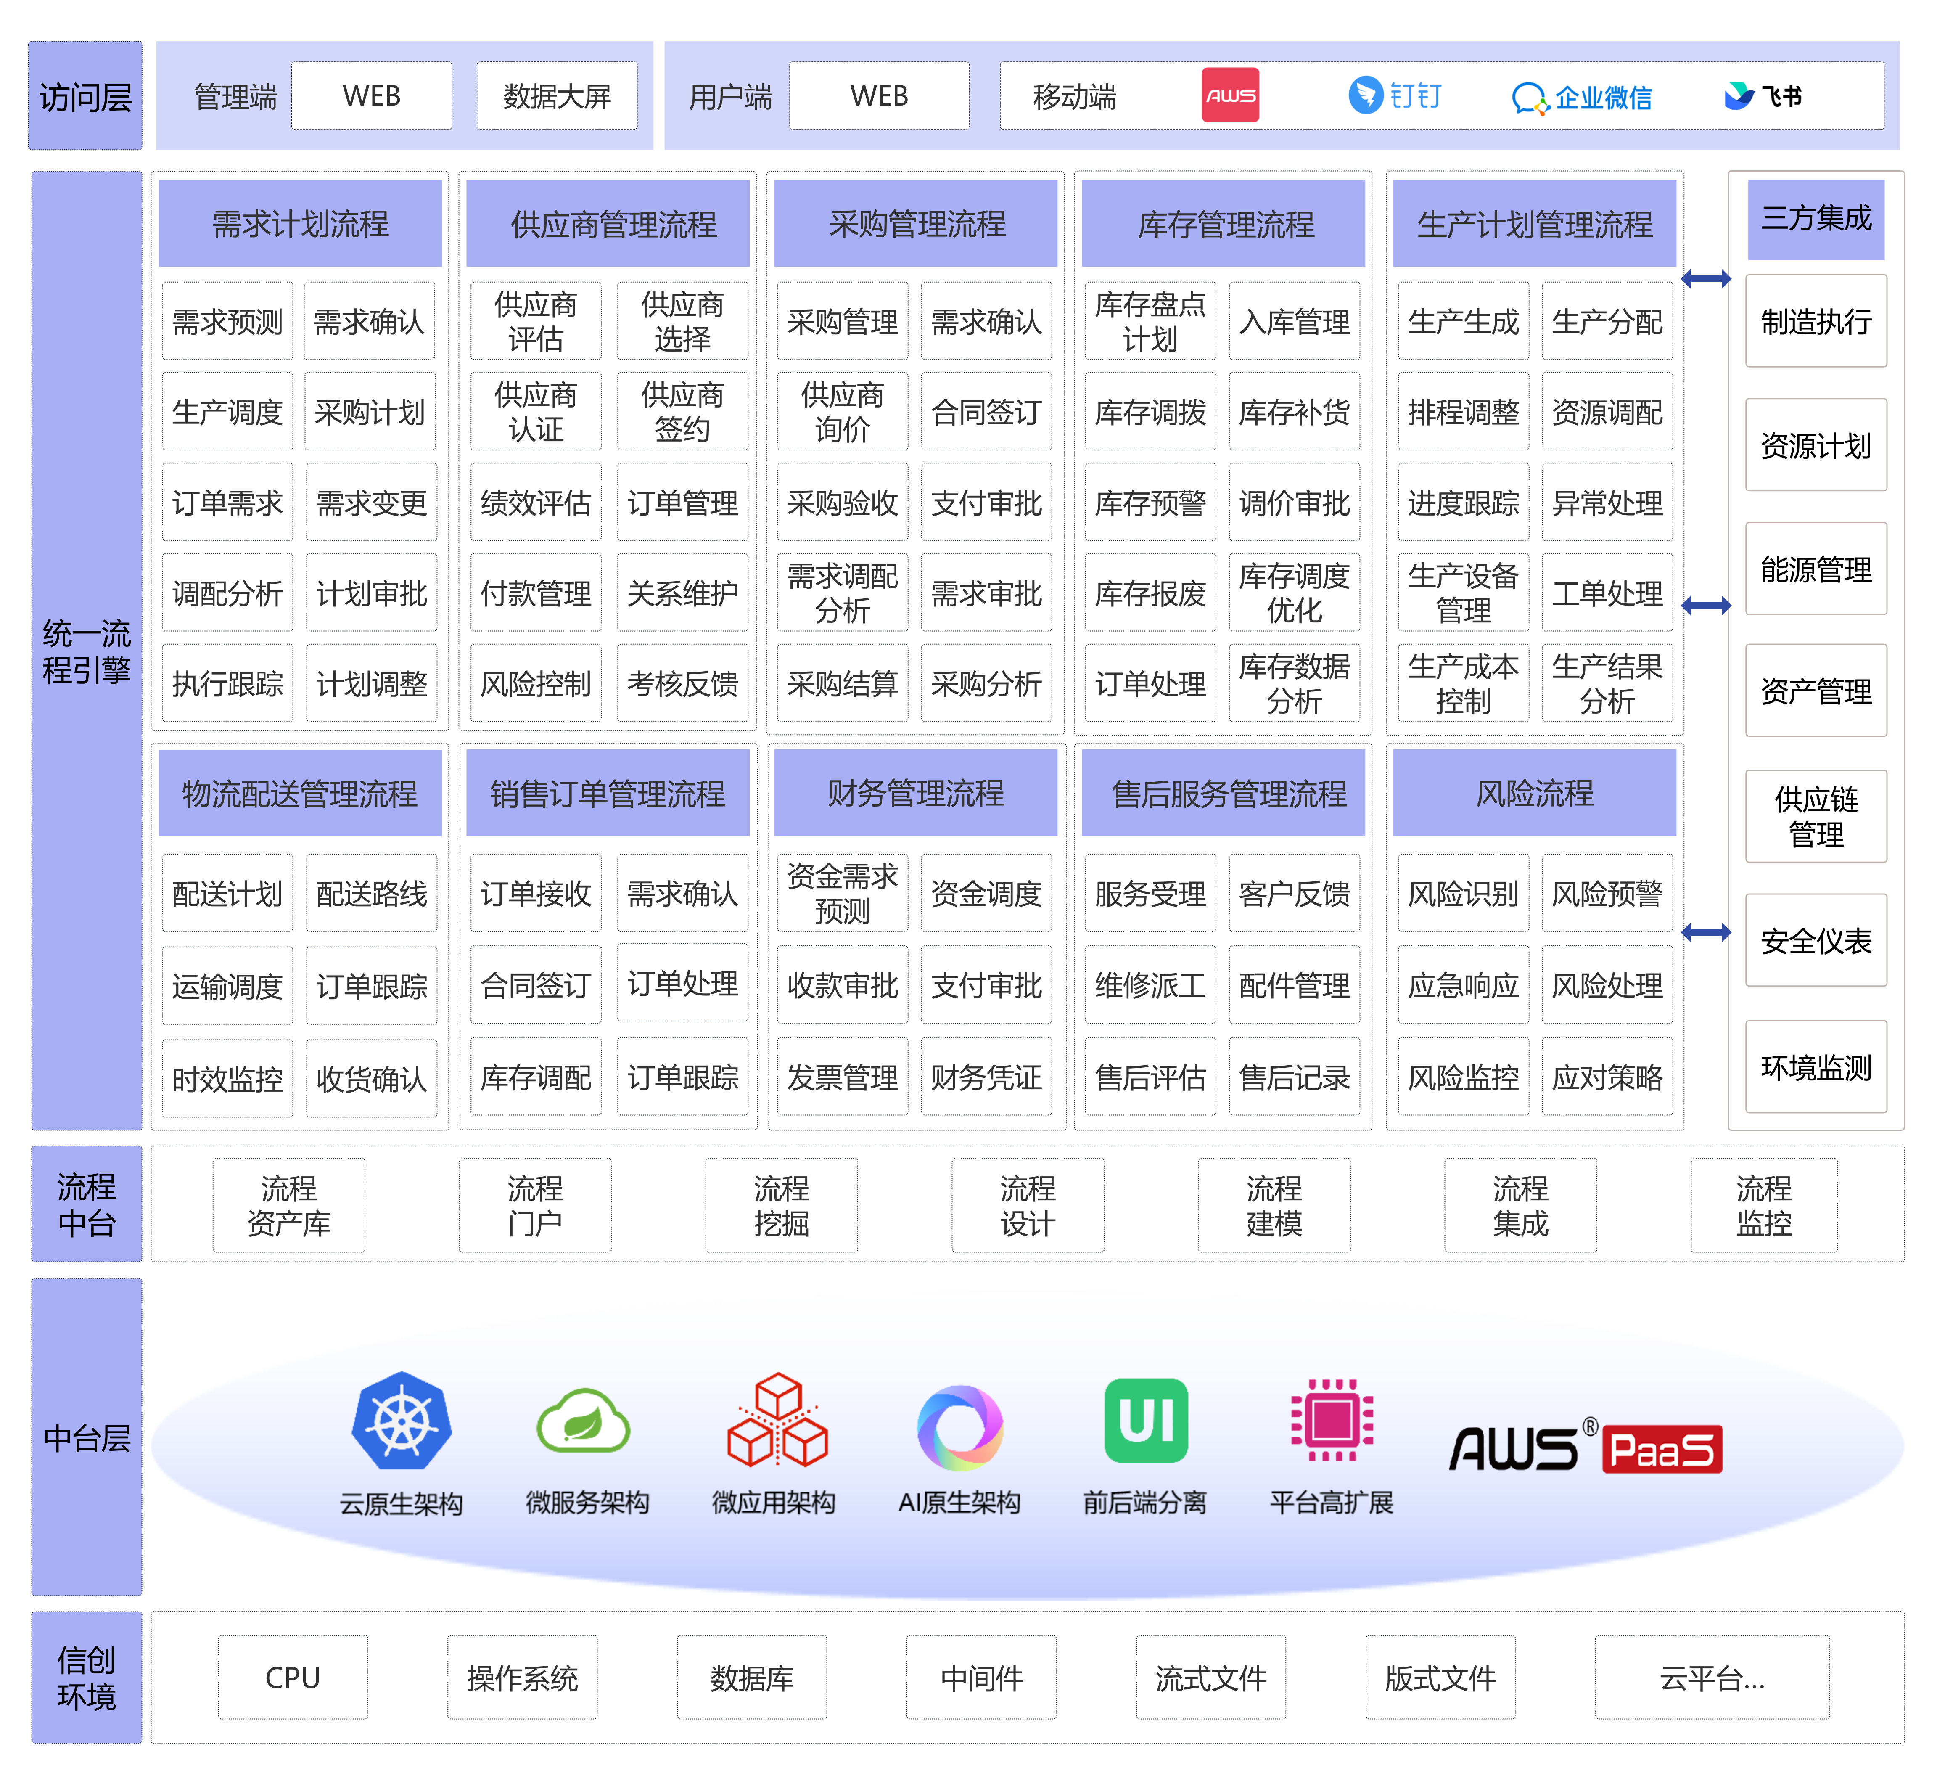Click the 信创环境 side label

point(87,1678)
